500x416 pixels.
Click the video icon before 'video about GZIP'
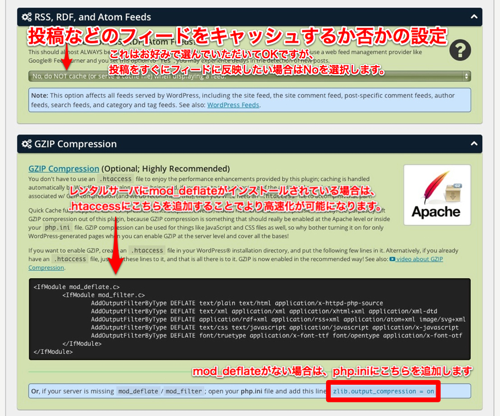392,259
